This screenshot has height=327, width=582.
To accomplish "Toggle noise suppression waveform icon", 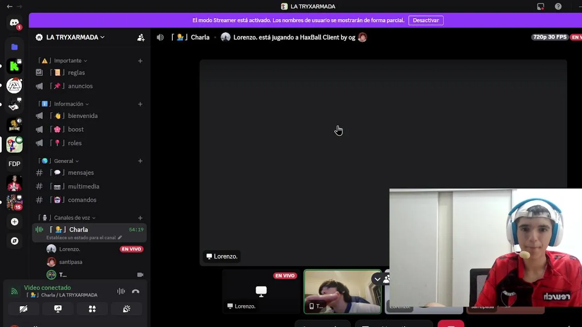I will coord(121,292).
